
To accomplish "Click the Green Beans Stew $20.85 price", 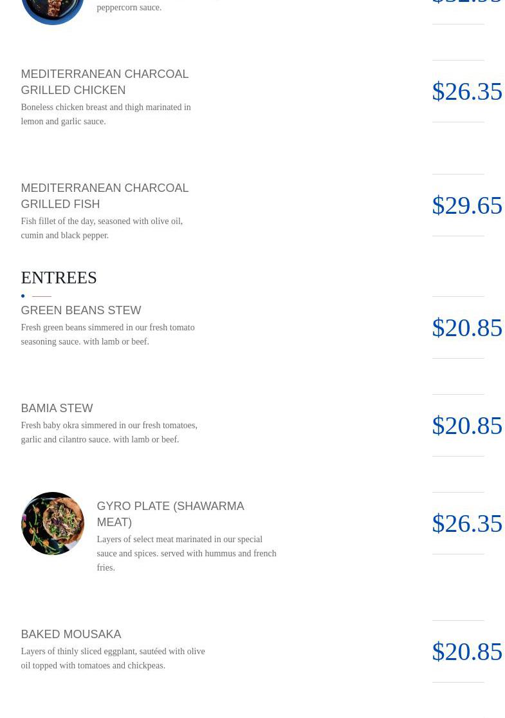I will click(x=466, y=328).
